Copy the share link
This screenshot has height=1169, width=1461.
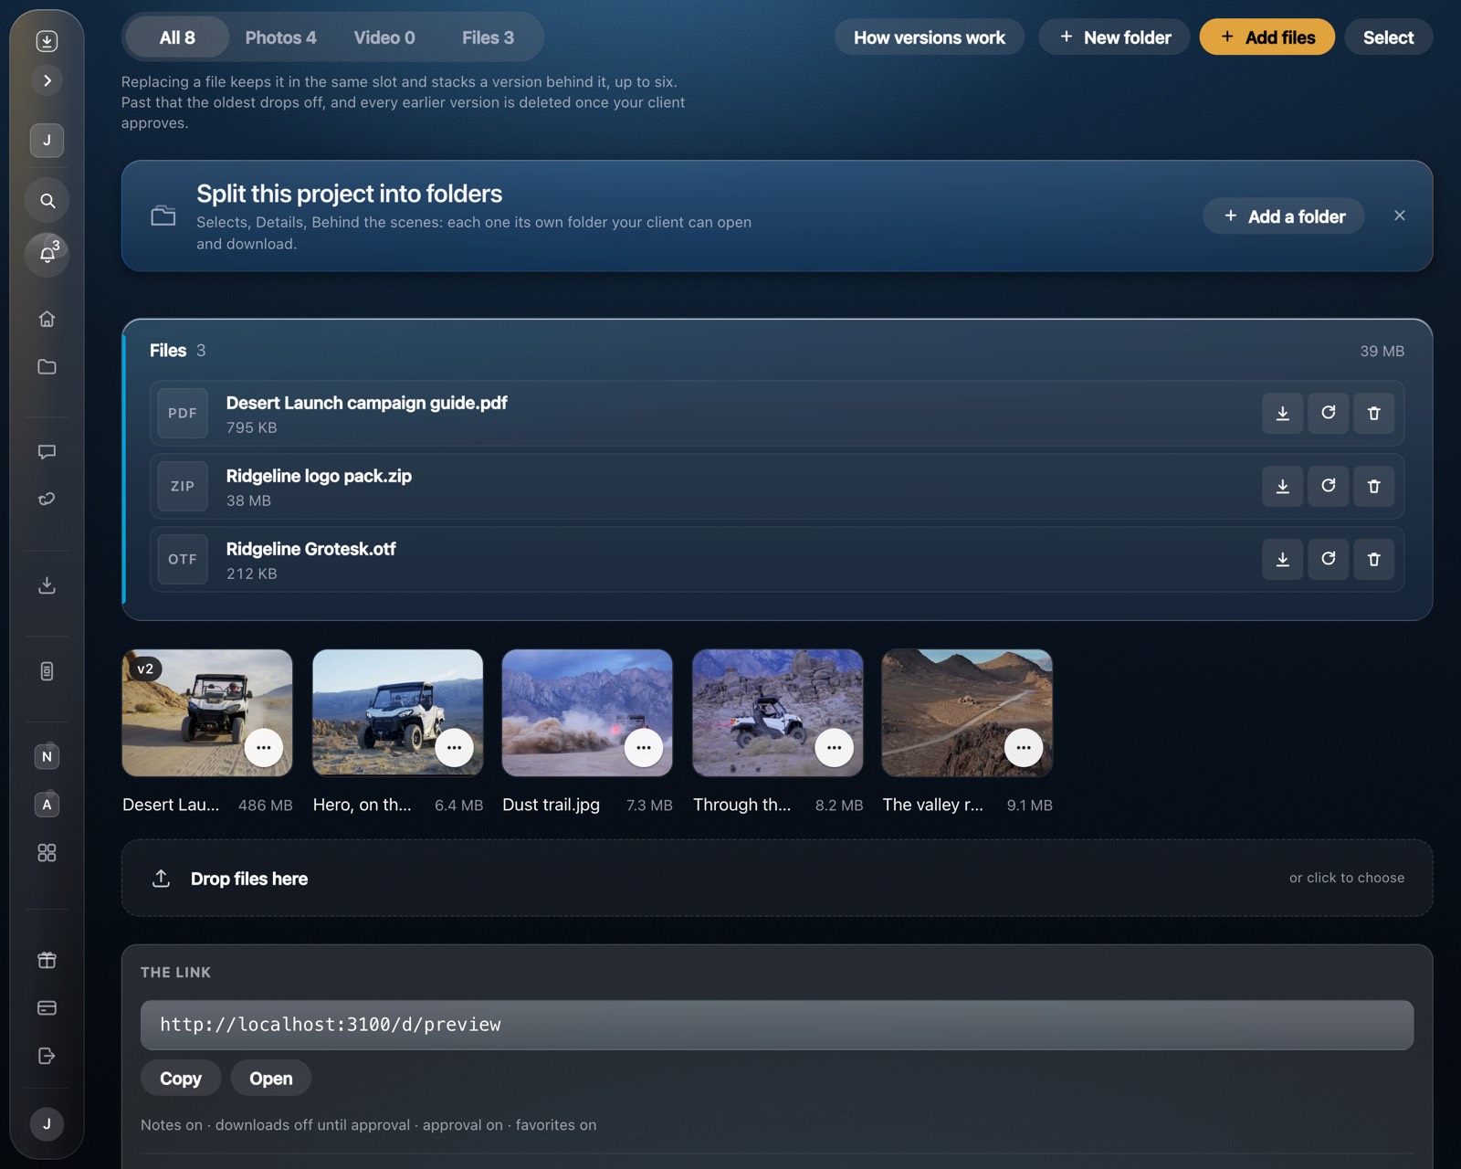[x=181, y=1079]
